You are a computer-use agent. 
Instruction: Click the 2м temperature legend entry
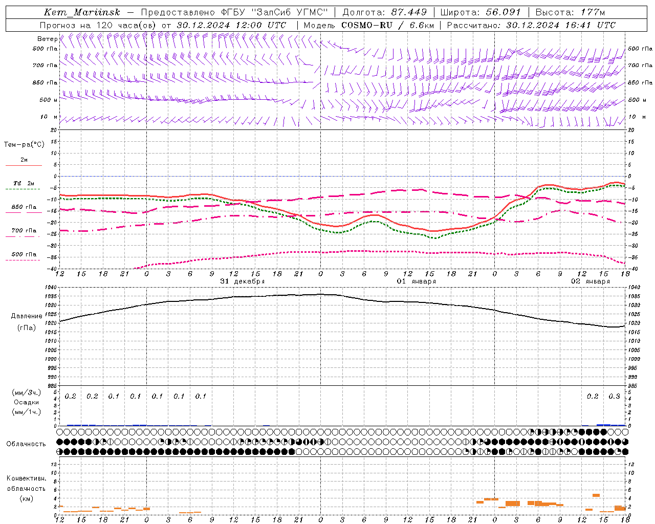coord(24,160)
